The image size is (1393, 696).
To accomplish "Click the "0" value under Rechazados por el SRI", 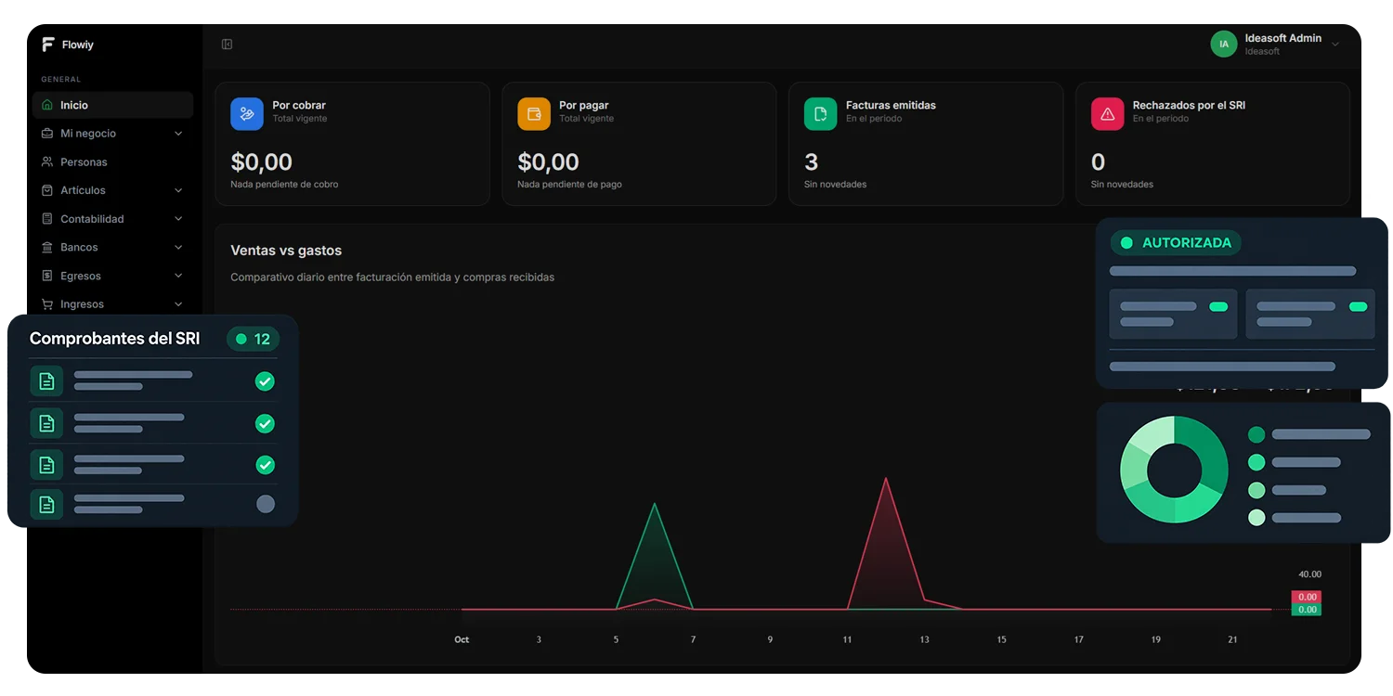I will (x=1098, y=162).
